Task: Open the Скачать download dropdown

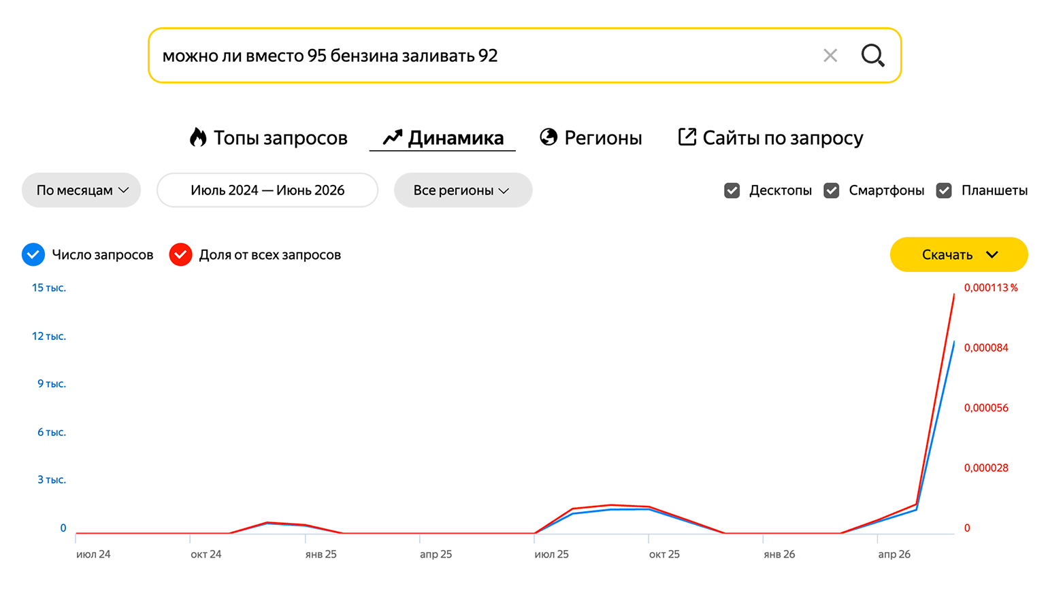Action: click(959, 255)
